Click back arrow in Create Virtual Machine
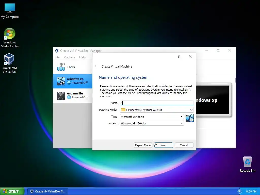 point(96,66)
